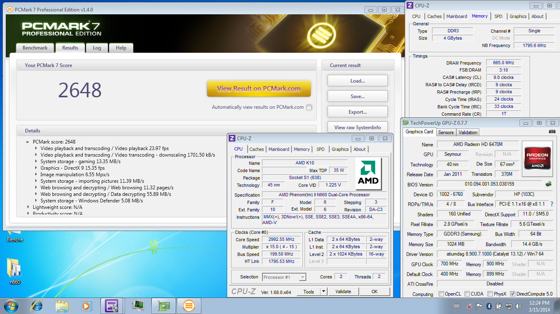
Task: Open Windows Media Player taskbar icon
Action: 87,305
